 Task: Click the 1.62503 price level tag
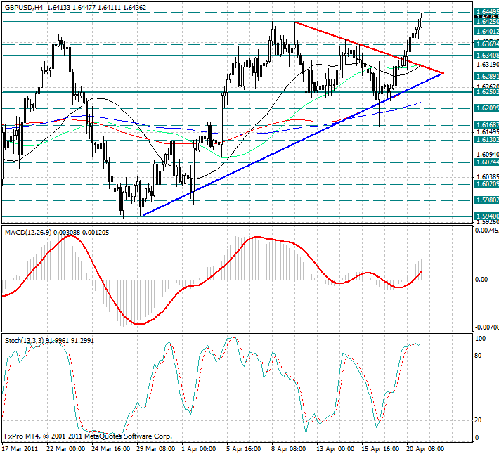point(486,92)
